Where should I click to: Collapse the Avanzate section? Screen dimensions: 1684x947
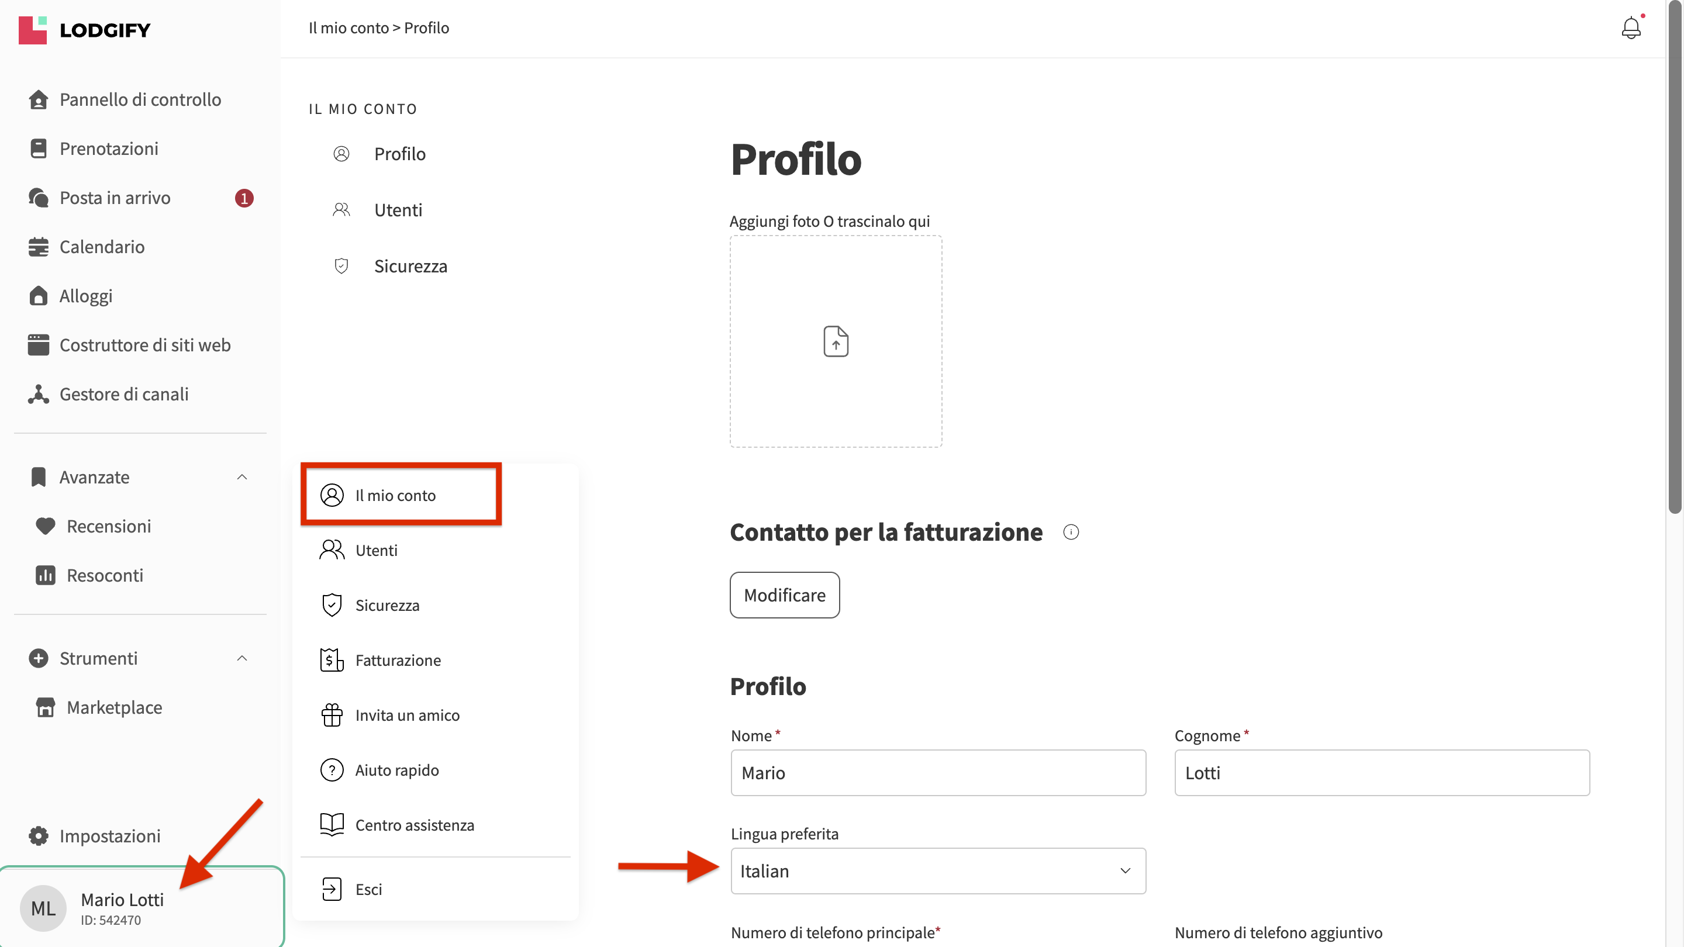[x=242, y=477]
